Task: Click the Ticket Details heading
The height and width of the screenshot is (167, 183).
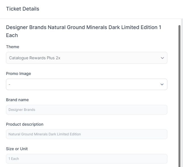Action: [22, 9]
